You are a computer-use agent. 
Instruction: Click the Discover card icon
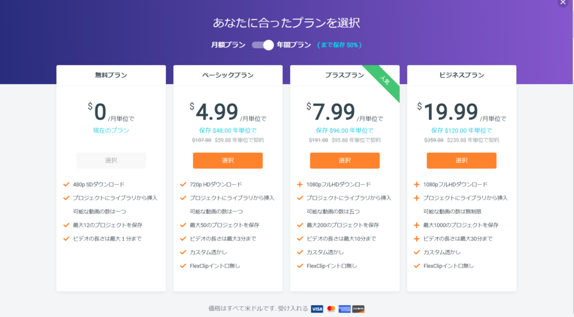point(358,309)
